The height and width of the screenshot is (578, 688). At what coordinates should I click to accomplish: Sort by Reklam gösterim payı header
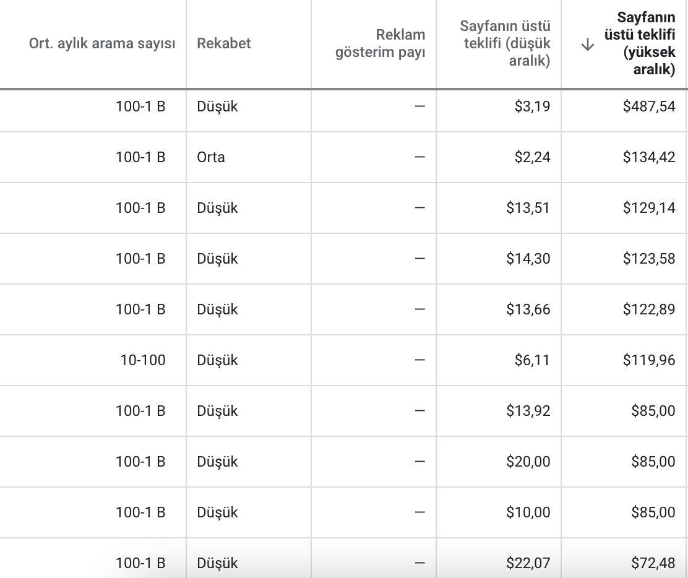click(380, 43)
